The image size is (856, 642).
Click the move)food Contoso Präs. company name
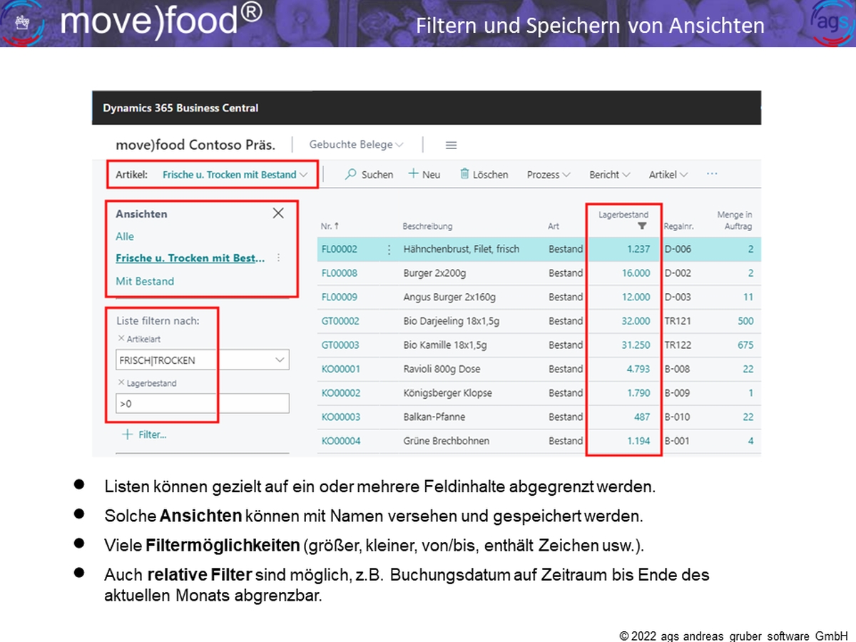pos(195,144)
